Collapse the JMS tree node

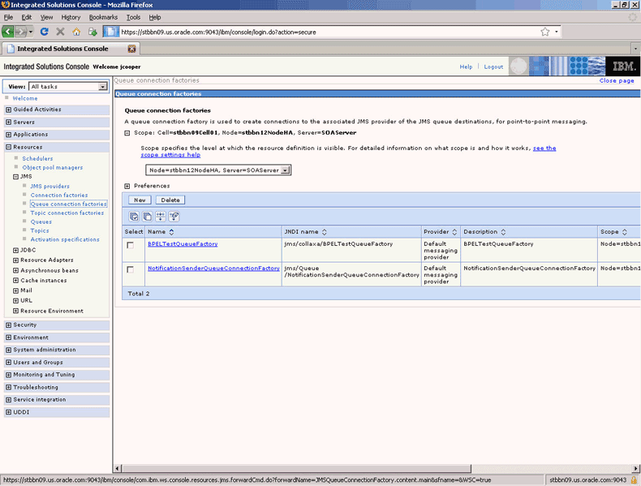point(15,177)
